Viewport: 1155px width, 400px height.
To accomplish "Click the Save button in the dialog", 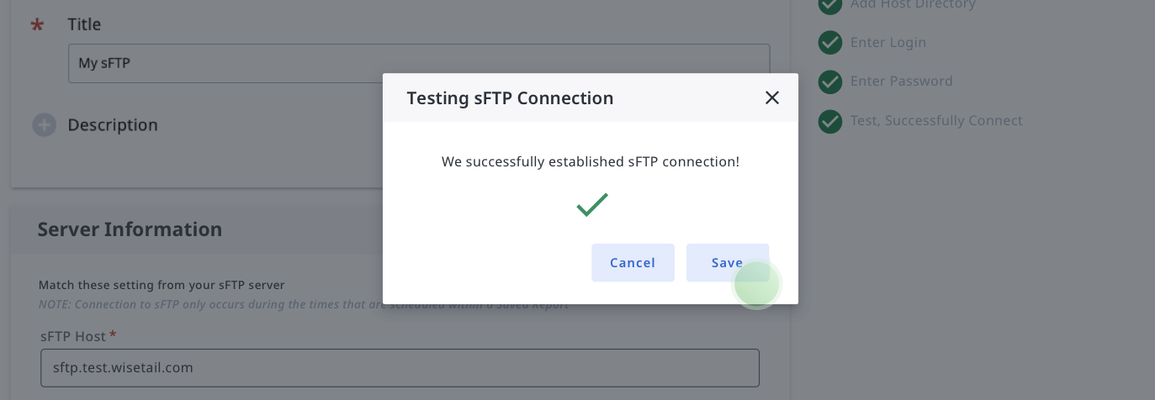I will click(728, 262).
